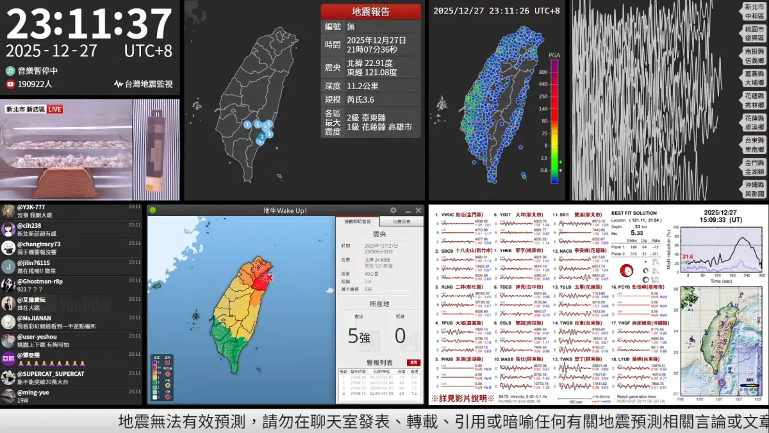This screenshot has height=433, width=769.
Task: Toggle the 所在地 marker in the map legend
Action: [168, 373]
